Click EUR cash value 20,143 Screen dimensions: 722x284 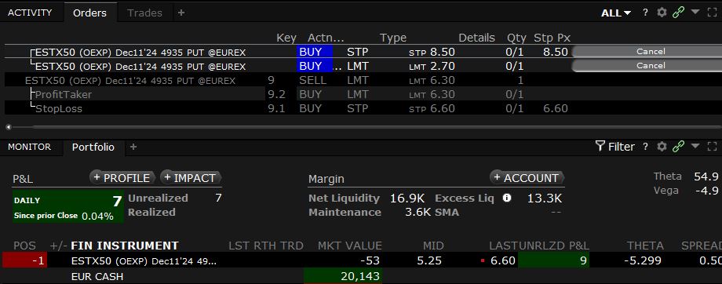pyautogui.click(x=343, y=276)
